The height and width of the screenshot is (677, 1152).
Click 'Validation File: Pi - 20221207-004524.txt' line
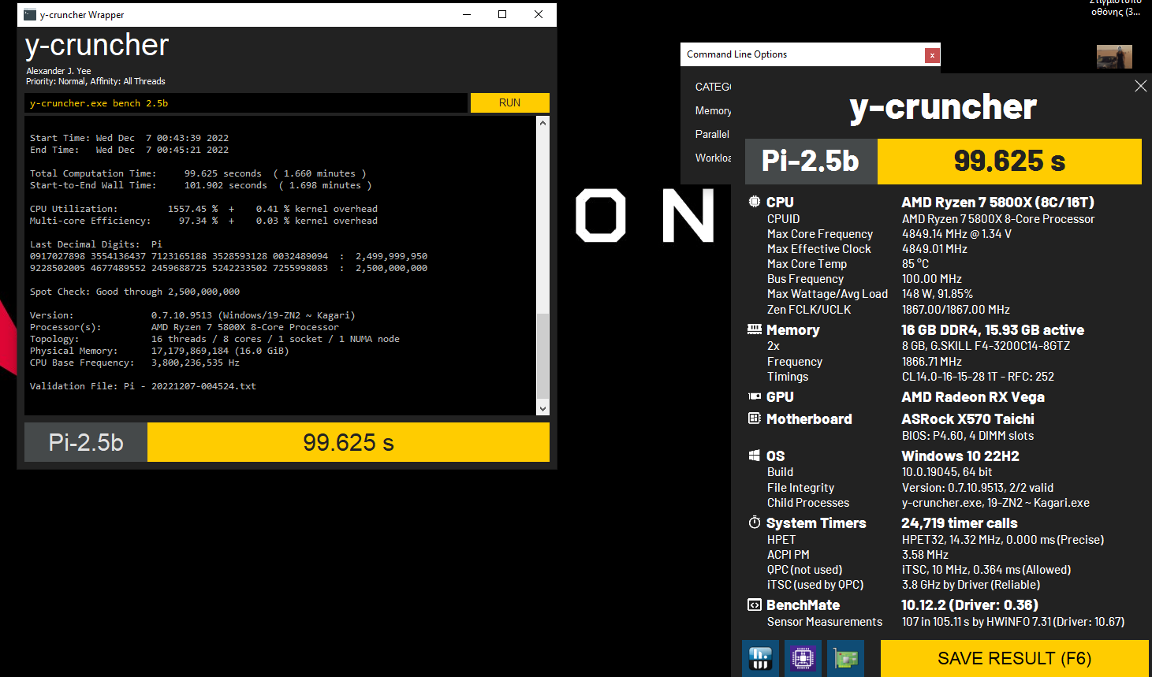(x=143, y=386)
